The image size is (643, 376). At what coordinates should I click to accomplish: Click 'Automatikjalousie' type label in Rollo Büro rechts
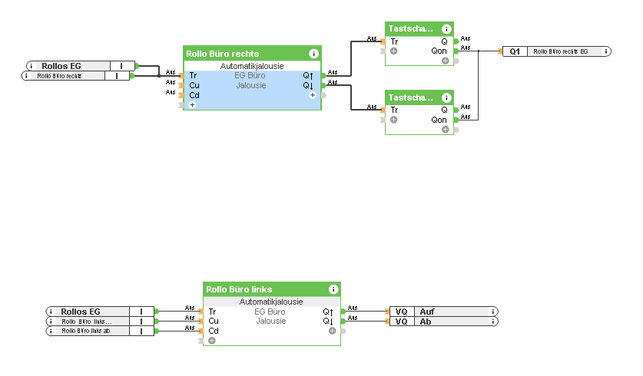pyautogui.click(x=252, y=66)
